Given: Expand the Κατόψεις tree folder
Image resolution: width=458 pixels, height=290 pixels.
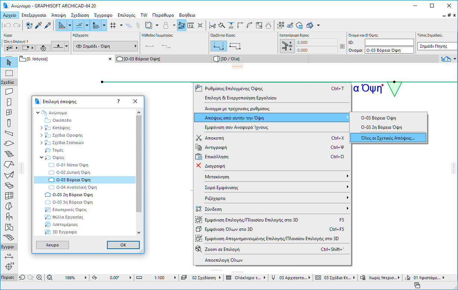Looking at the screenshot, I should tap(41, 128).
